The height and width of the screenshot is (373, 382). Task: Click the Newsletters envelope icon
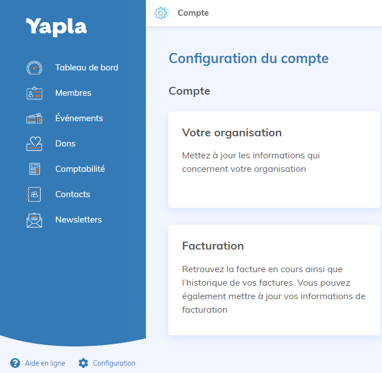coord(34,220)
